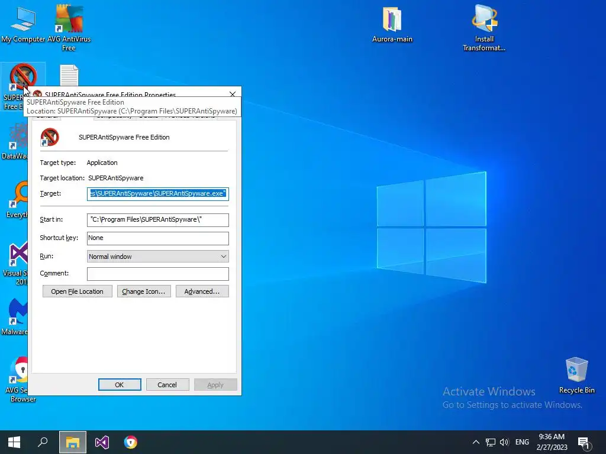Show hidden system tray icons

coord(476,442)
